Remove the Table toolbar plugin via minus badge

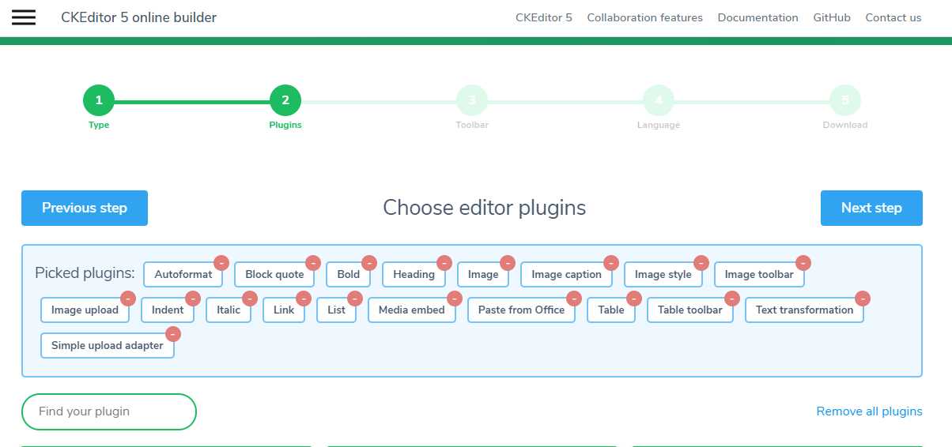coord(732,299)
